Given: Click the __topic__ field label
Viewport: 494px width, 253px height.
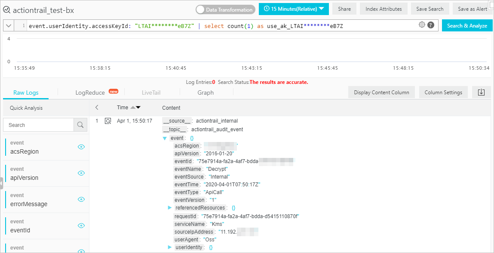Looking at the screenshot, I should (x=175, y=130).
